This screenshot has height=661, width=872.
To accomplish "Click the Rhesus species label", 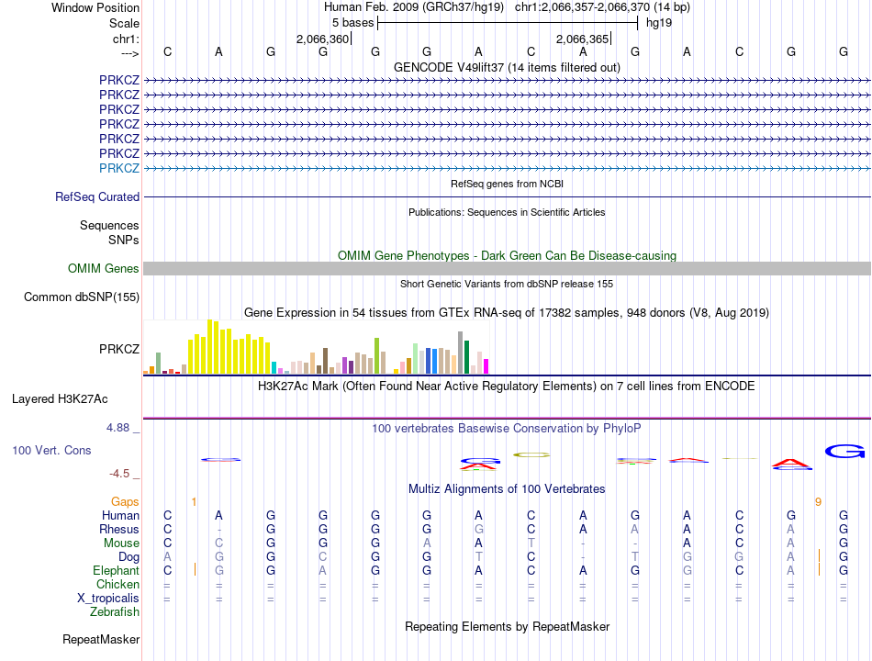I will click(119, 529).
